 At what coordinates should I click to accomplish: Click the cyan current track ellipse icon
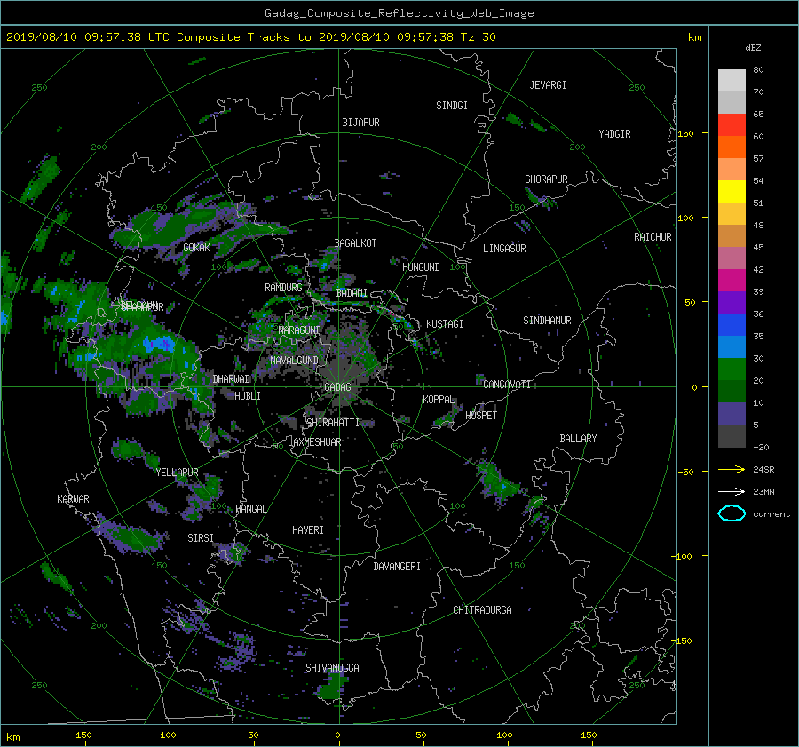[732, 513]
